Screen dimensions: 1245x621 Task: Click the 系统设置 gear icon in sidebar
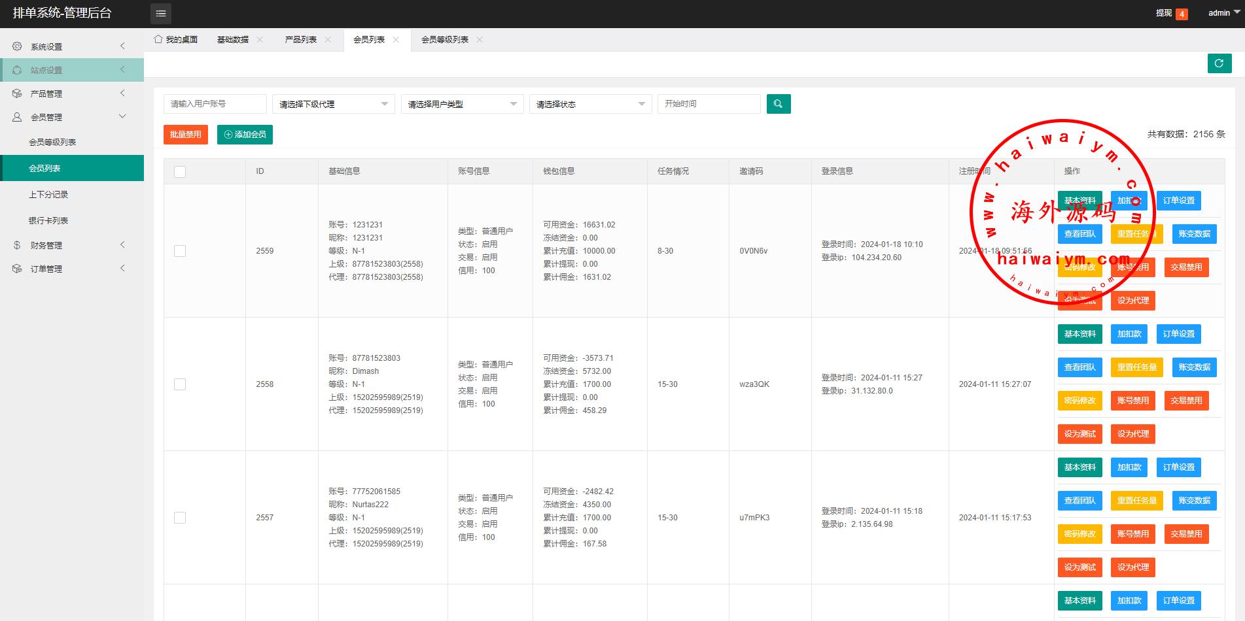(17, 46)
